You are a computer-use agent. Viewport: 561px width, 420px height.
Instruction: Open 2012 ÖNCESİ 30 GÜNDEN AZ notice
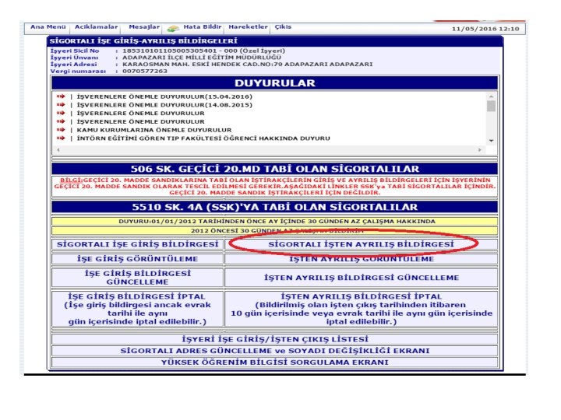click(x=275, y=231)
